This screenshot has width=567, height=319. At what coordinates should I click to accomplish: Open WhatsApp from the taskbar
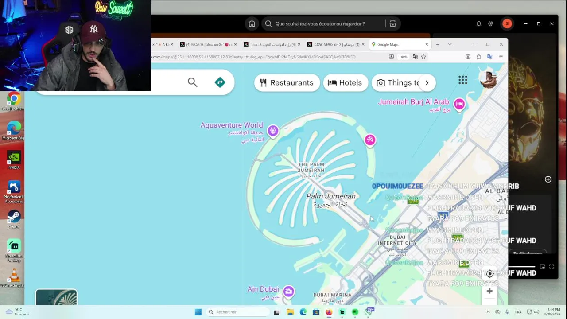[x=368, y=312]
